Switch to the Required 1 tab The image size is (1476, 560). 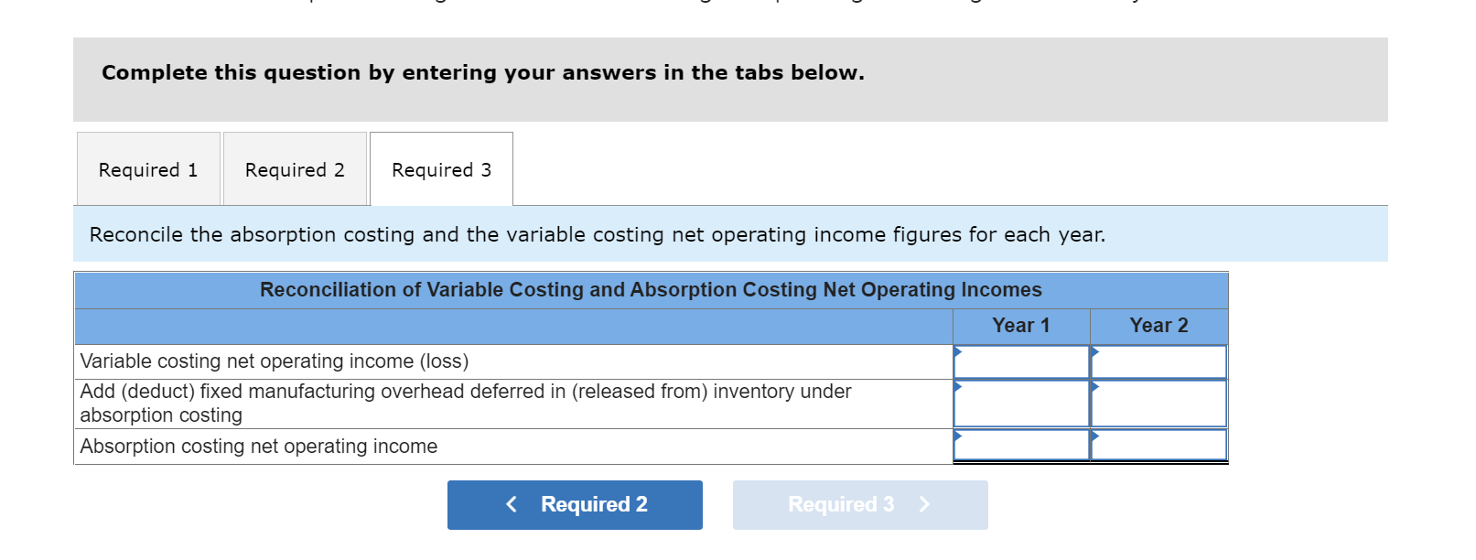[x=148, y=169]
